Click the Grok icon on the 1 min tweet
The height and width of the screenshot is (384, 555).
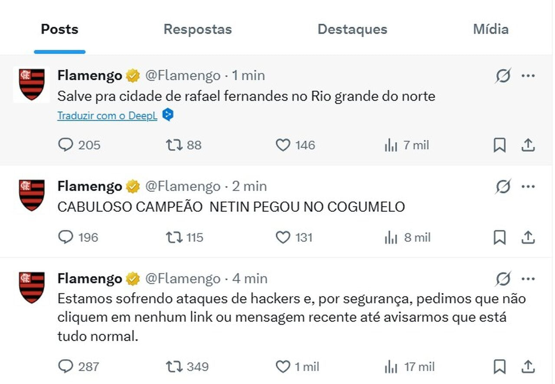click(503, 75)
